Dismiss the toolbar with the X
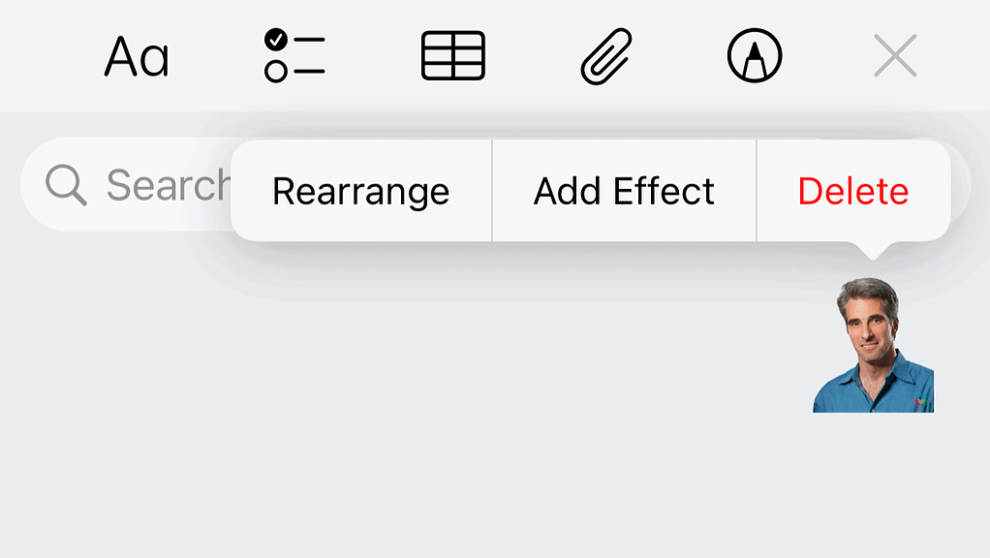Screen dimensions: 990x558 click(894, 55)
